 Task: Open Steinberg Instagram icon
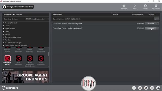152,88
